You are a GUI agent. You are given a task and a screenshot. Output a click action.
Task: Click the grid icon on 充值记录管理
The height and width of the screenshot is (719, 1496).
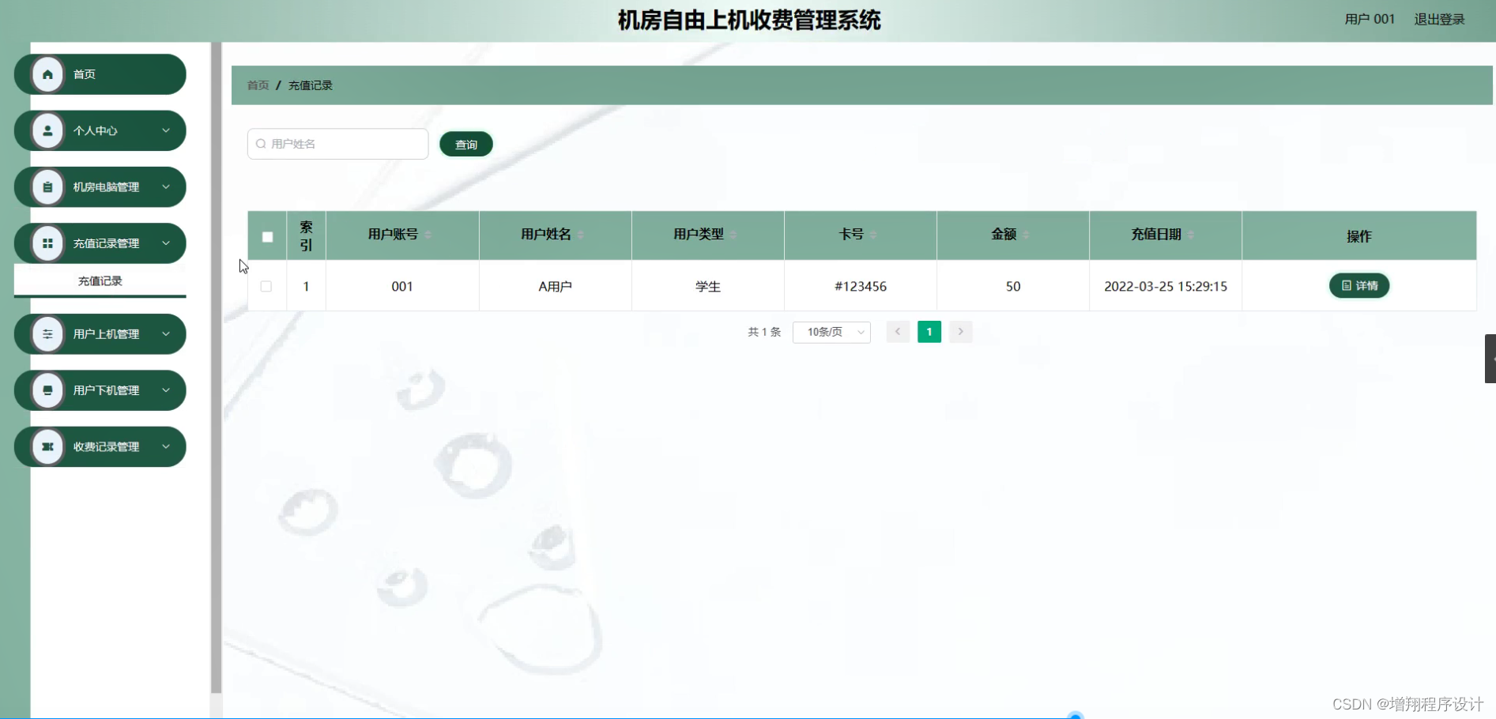pyautogui.click(x=47, y=243)
